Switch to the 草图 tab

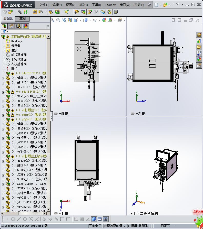click(23, 19)
